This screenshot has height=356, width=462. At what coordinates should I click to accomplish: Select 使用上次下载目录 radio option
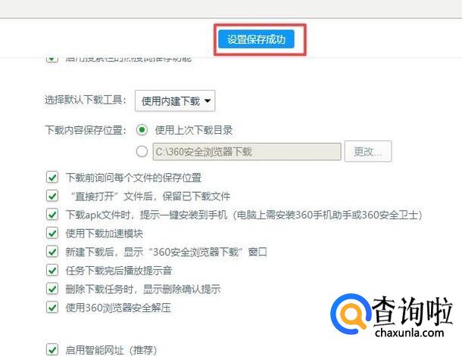coord(142,130)
